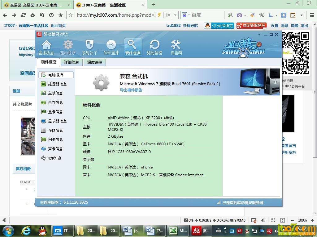
Task: Close the 交易区 browser tab
Action: click(x=69, y=5)
